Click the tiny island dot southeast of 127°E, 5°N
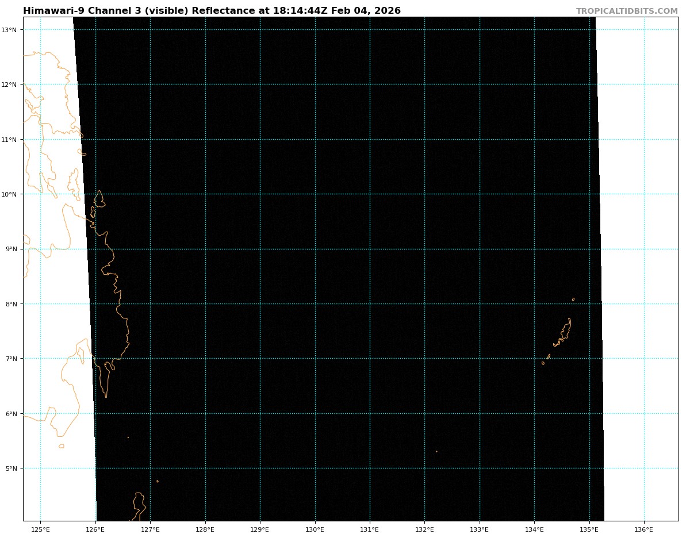The width and height of the screenshot is (690, 534). tap(157, 481)
